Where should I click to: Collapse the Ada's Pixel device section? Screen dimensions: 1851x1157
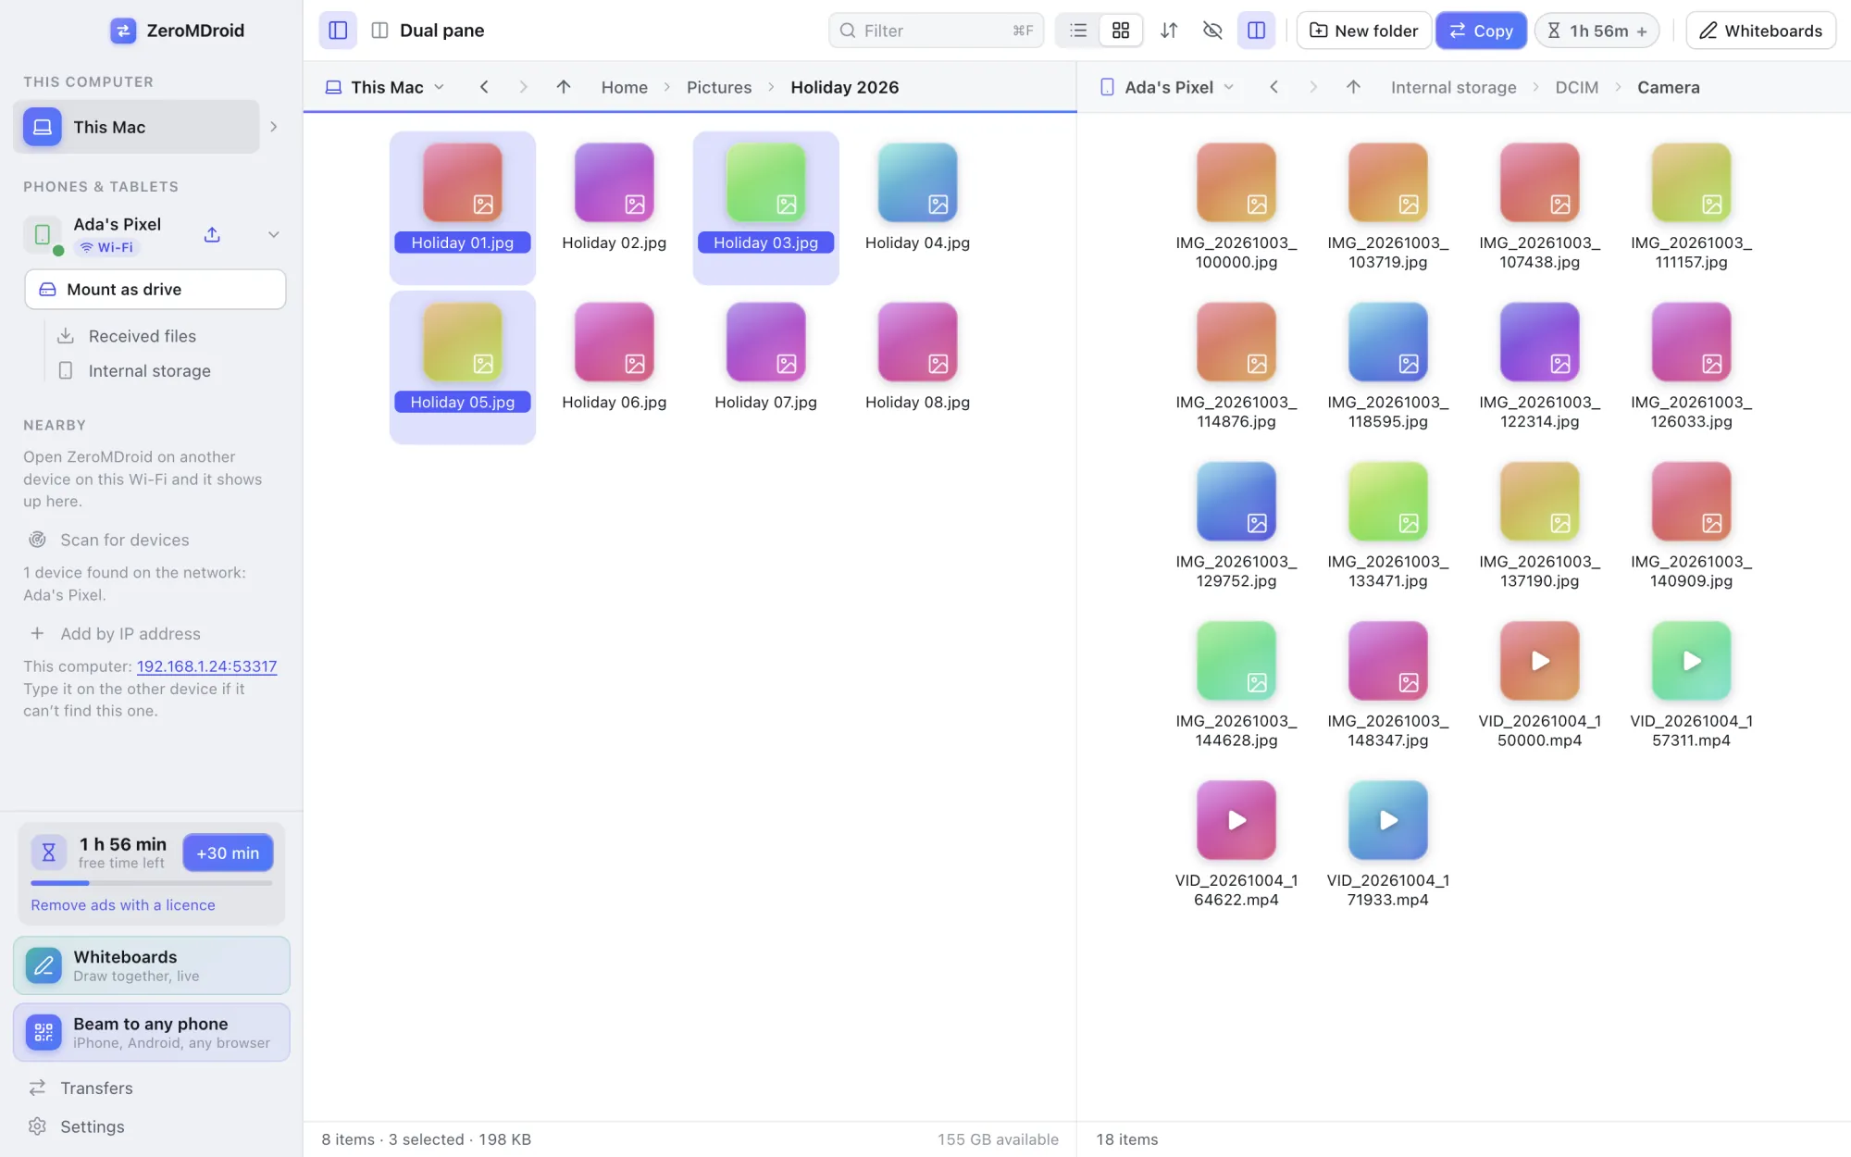tap(274, 234)
